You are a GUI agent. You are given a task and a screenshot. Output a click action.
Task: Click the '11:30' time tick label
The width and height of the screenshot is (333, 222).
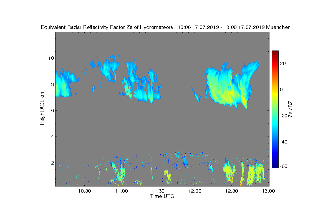[x=158, y=191]
